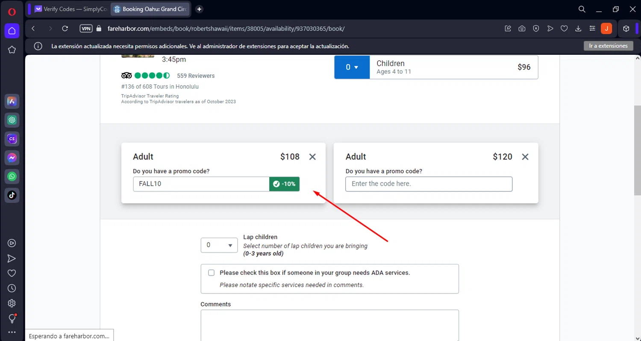This screenshot has height=341, width=641.
Task: Open the bookmarks star in sidebar
Action: point(12,50)
